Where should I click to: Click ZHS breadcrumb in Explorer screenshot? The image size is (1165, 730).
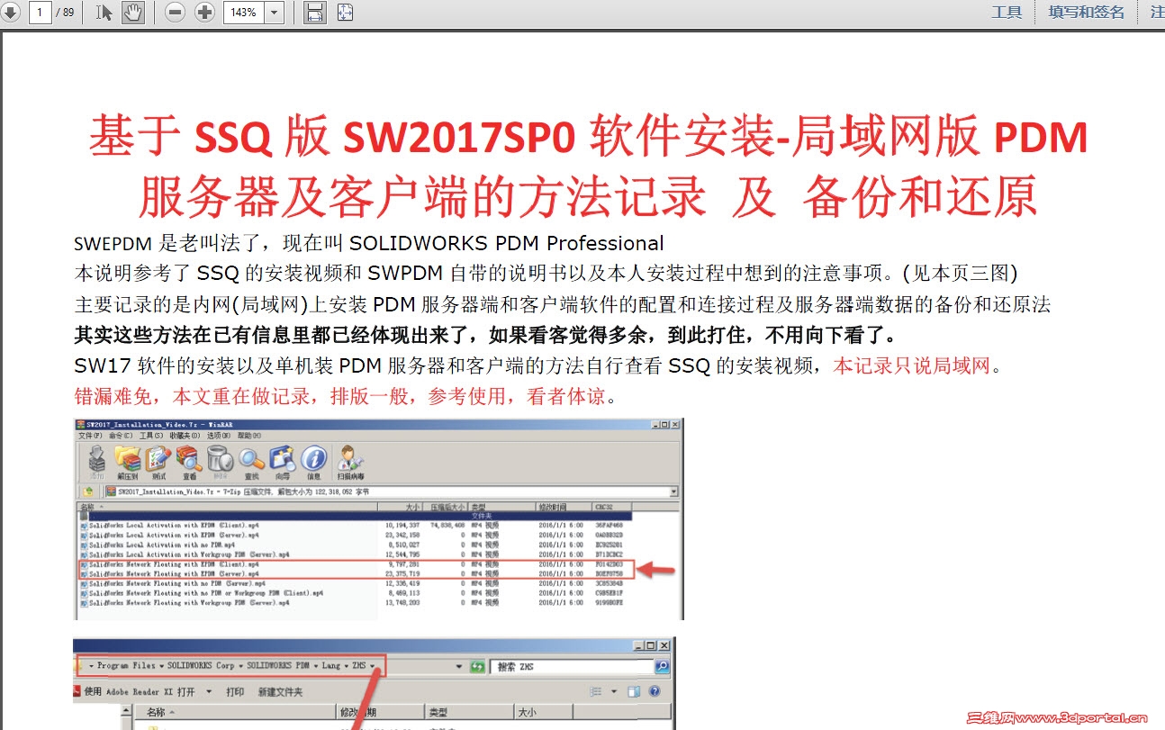tap(359, 665)
